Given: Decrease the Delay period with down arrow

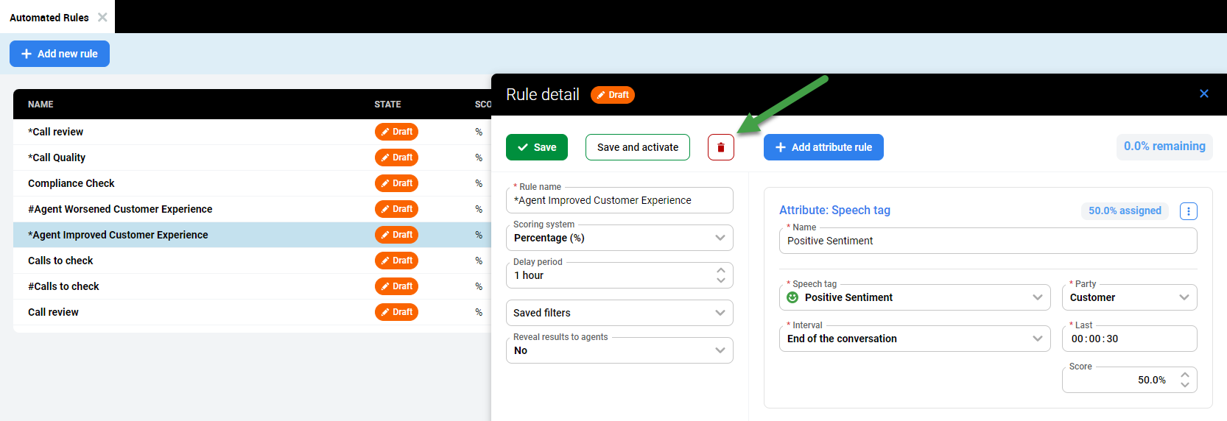Looking at the screenshot, I should pyautogui.click(x=720, y=280).
